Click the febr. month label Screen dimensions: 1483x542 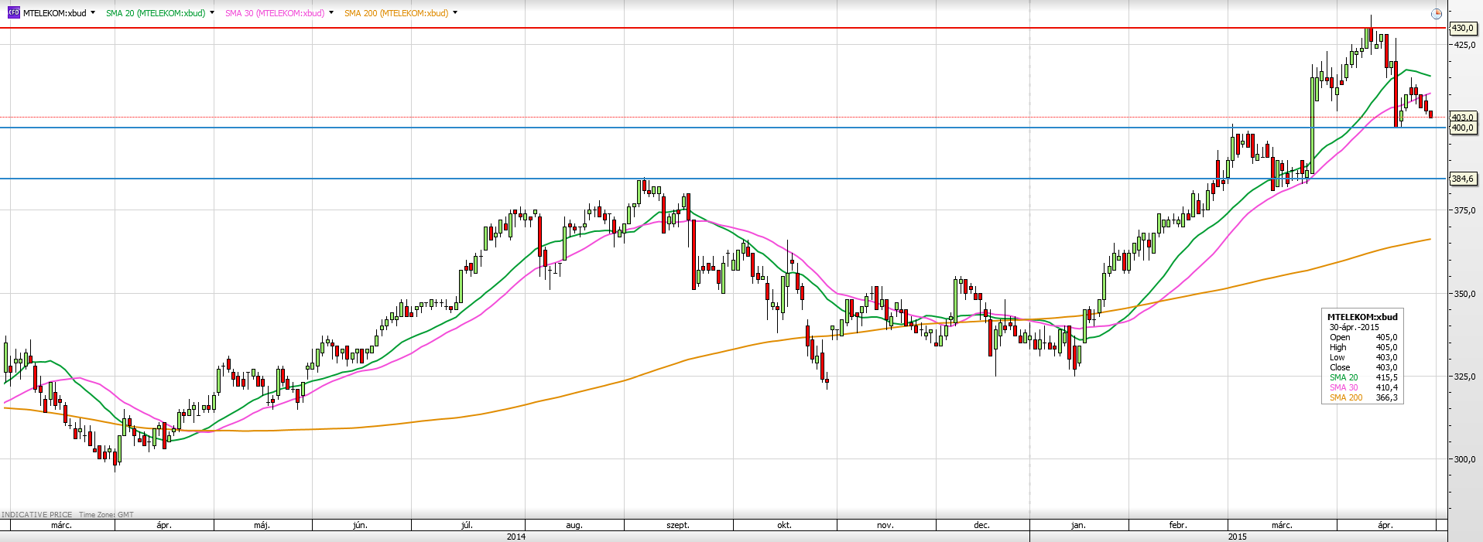pos(1178,525)
